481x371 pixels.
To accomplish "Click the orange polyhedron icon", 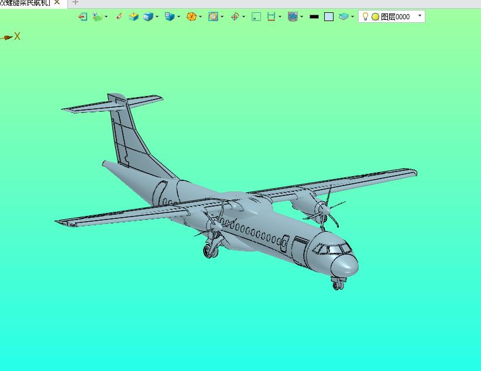I will coord(191,16).
